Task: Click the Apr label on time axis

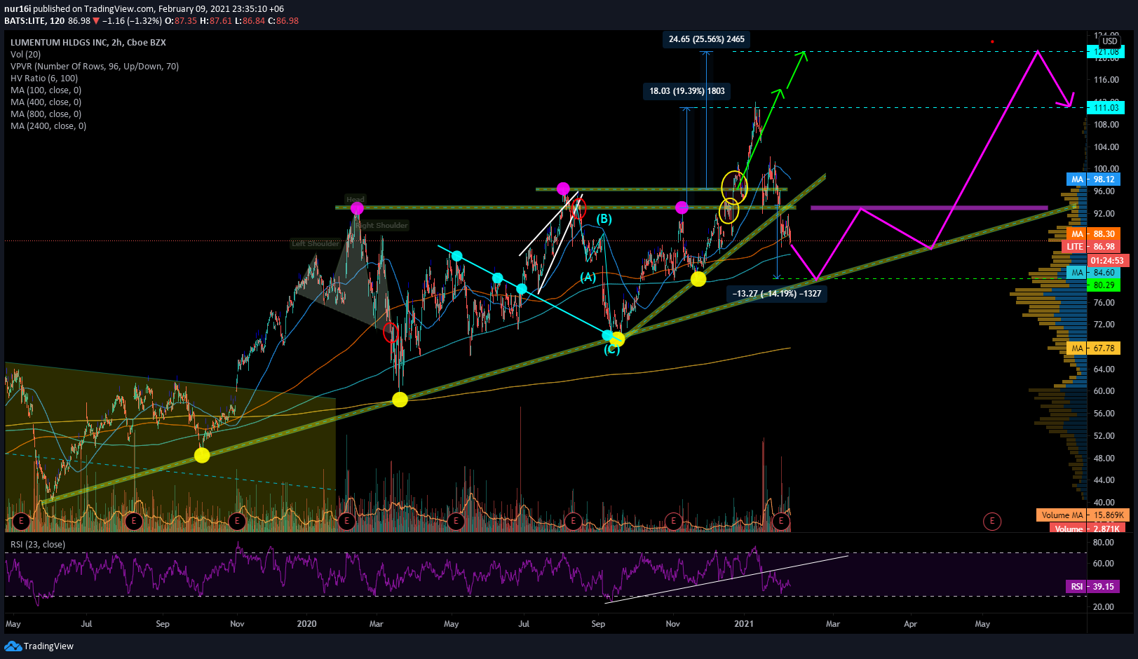Action: click(x=910, y=623)
